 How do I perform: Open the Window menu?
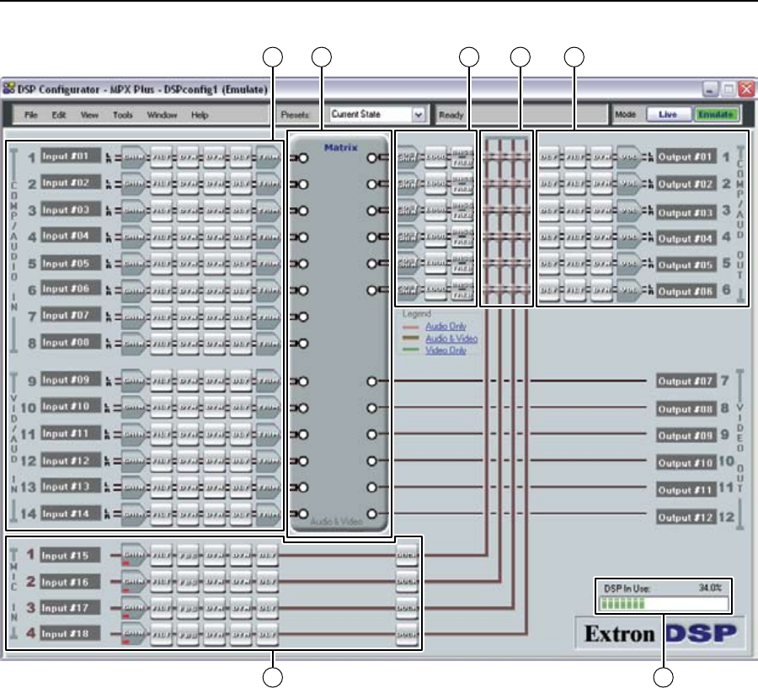pos(162,115)
